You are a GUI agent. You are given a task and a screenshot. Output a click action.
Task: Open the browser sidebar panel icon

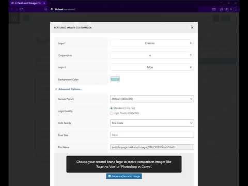point(226,9)
